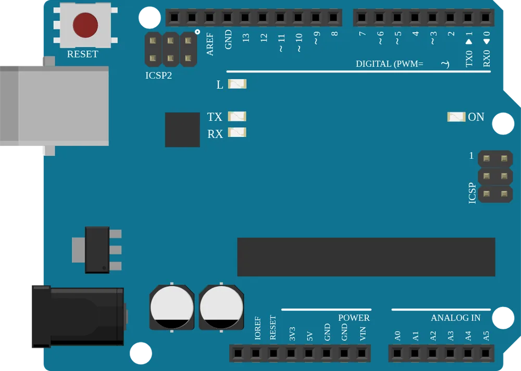Select digital pin 2 socket
The height and width of the screenshot is (371, 521).
coord(450,17)
